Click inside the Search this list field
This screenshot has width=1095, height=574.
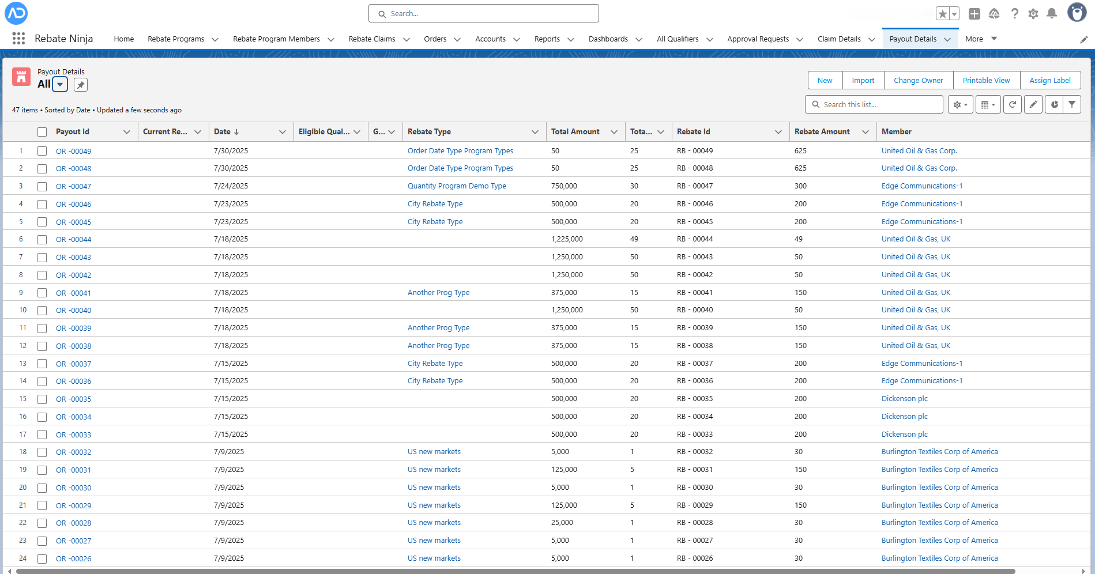coord(874,104)
